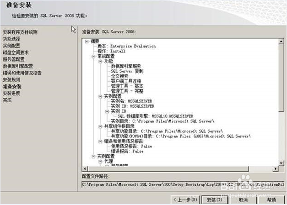Select SQL 数据库引擎: MSSQL10.MSSQLSERVER row
The height and width of the screenshot is (205, 287).
[x=155, y=116]
